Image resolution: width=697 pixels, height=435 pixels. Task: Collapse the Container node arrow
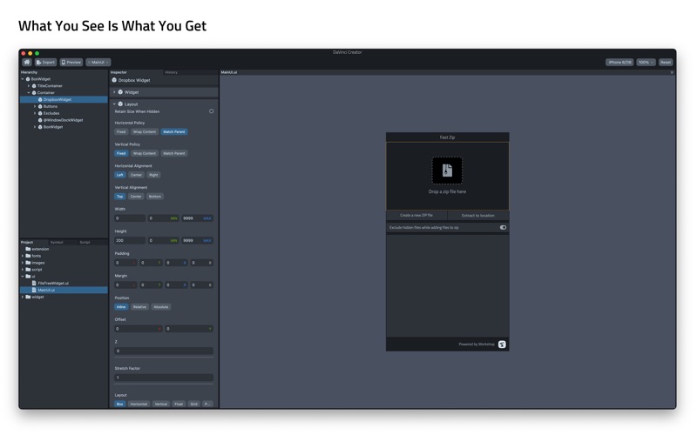29,93
